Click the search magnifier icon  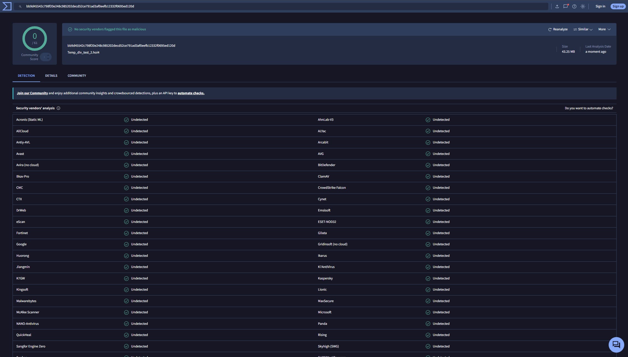tap(20, 6)
